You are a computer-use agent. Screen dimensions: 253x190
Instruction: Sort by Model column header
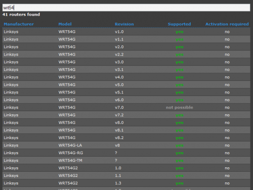(x=65, y=24)
